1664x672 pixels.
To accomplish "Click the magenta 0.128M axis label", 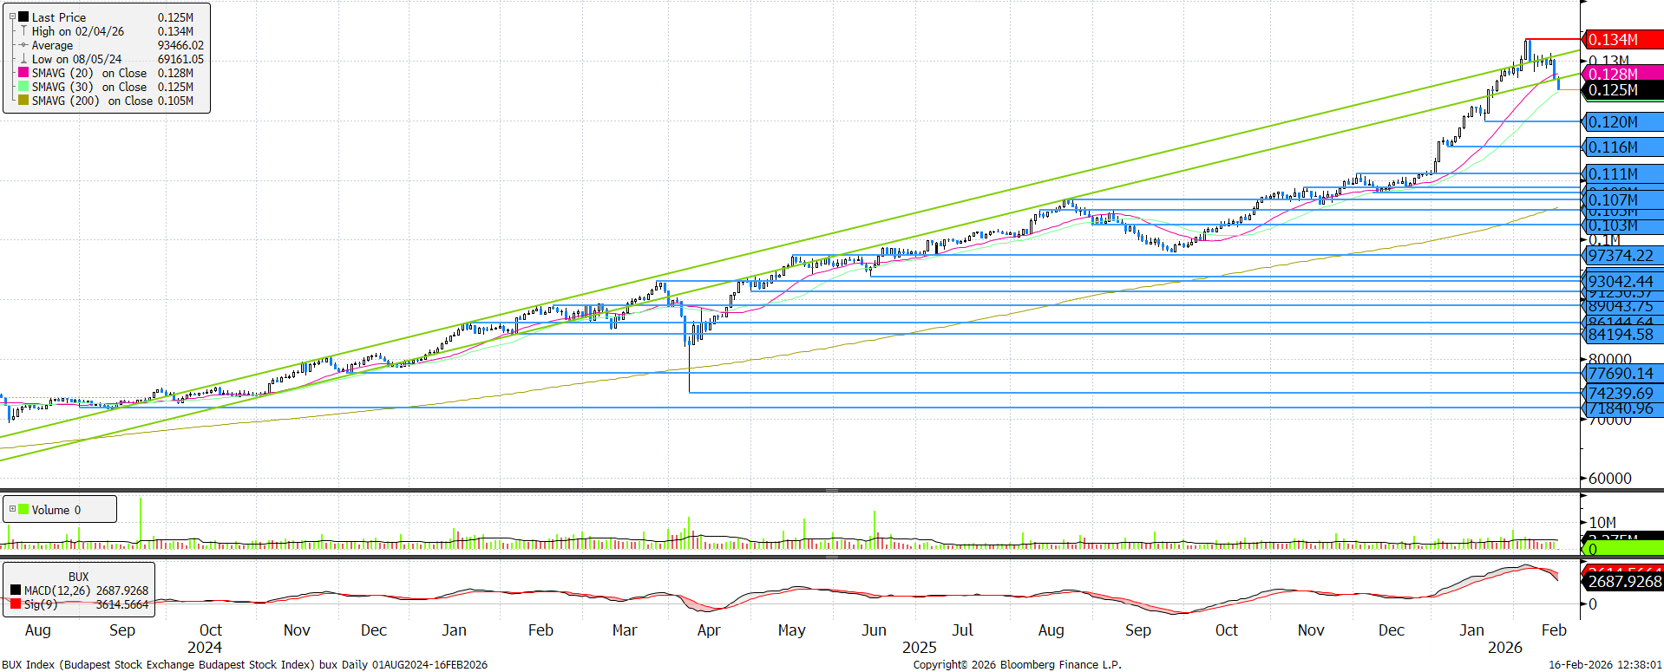I will (1621, 74).
